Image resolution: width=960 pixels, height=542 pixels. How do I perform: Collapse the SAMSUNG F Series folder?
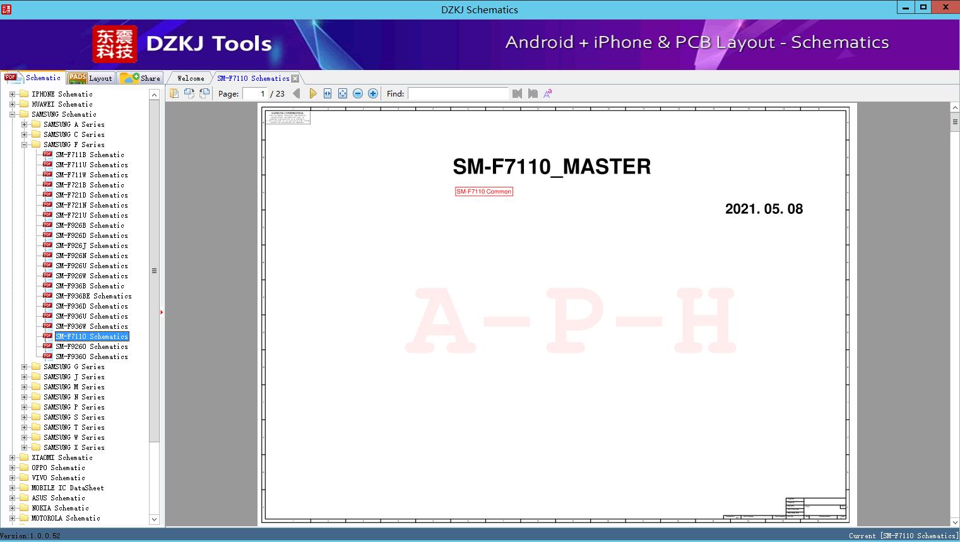pyautogui.click(x=24, y=144)
